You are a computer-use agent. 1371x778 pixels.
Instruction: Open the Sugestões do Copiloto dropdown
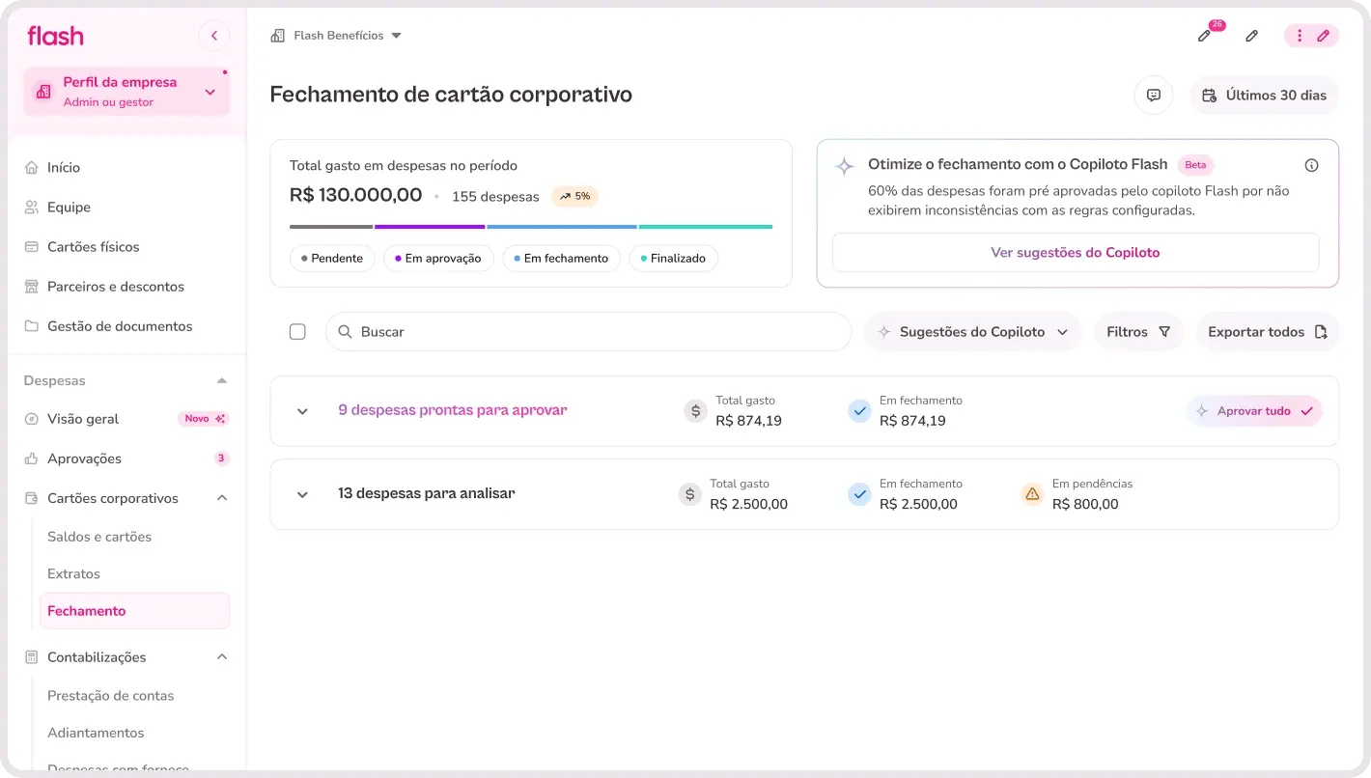click(x=972, y=331)
